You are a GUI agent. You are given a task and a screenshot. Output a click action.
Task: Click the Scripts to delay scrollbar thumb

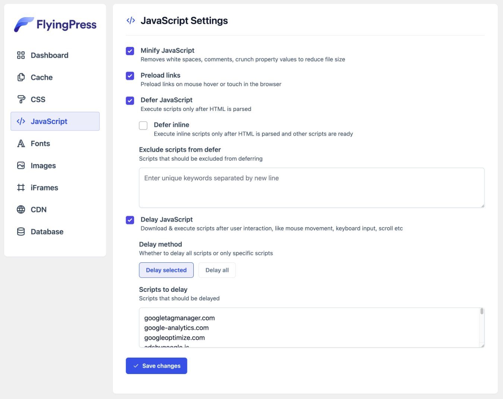tap(482, 311)
